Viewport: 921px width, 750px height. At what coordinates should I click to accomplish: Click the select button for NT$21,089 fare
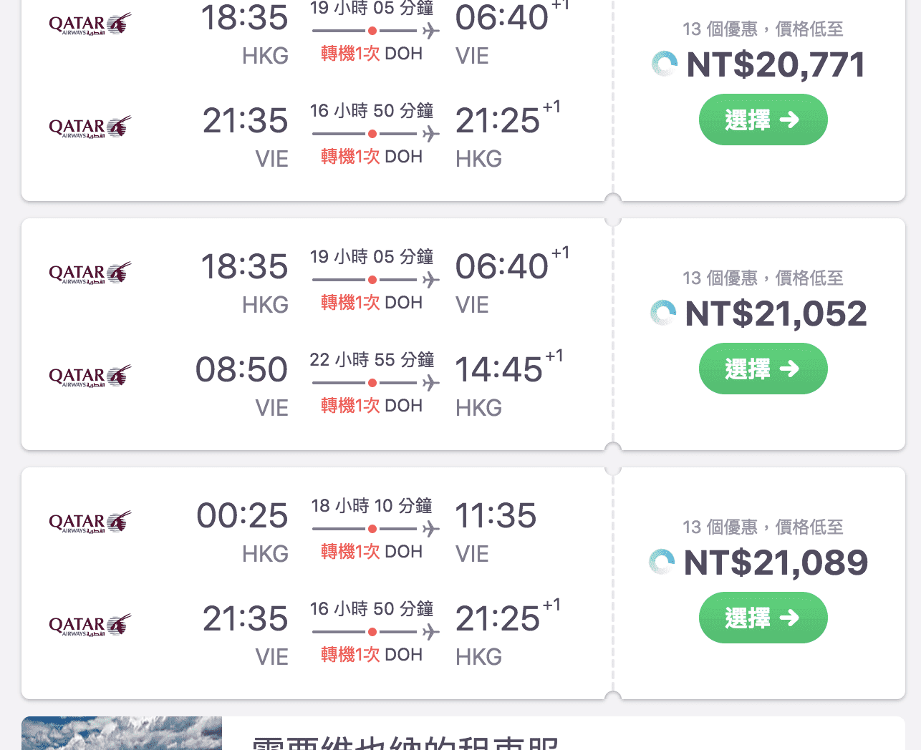coord(763,618)
